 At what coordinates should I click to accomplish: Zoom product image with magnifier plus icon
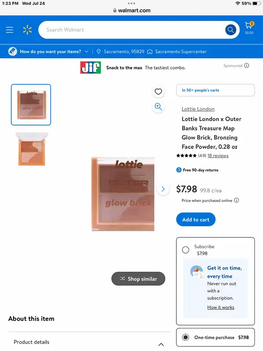(x=158, y=107)
